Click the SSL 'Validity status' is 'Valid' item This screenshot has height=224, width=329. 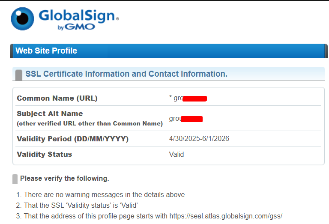(x=81, y=205)
